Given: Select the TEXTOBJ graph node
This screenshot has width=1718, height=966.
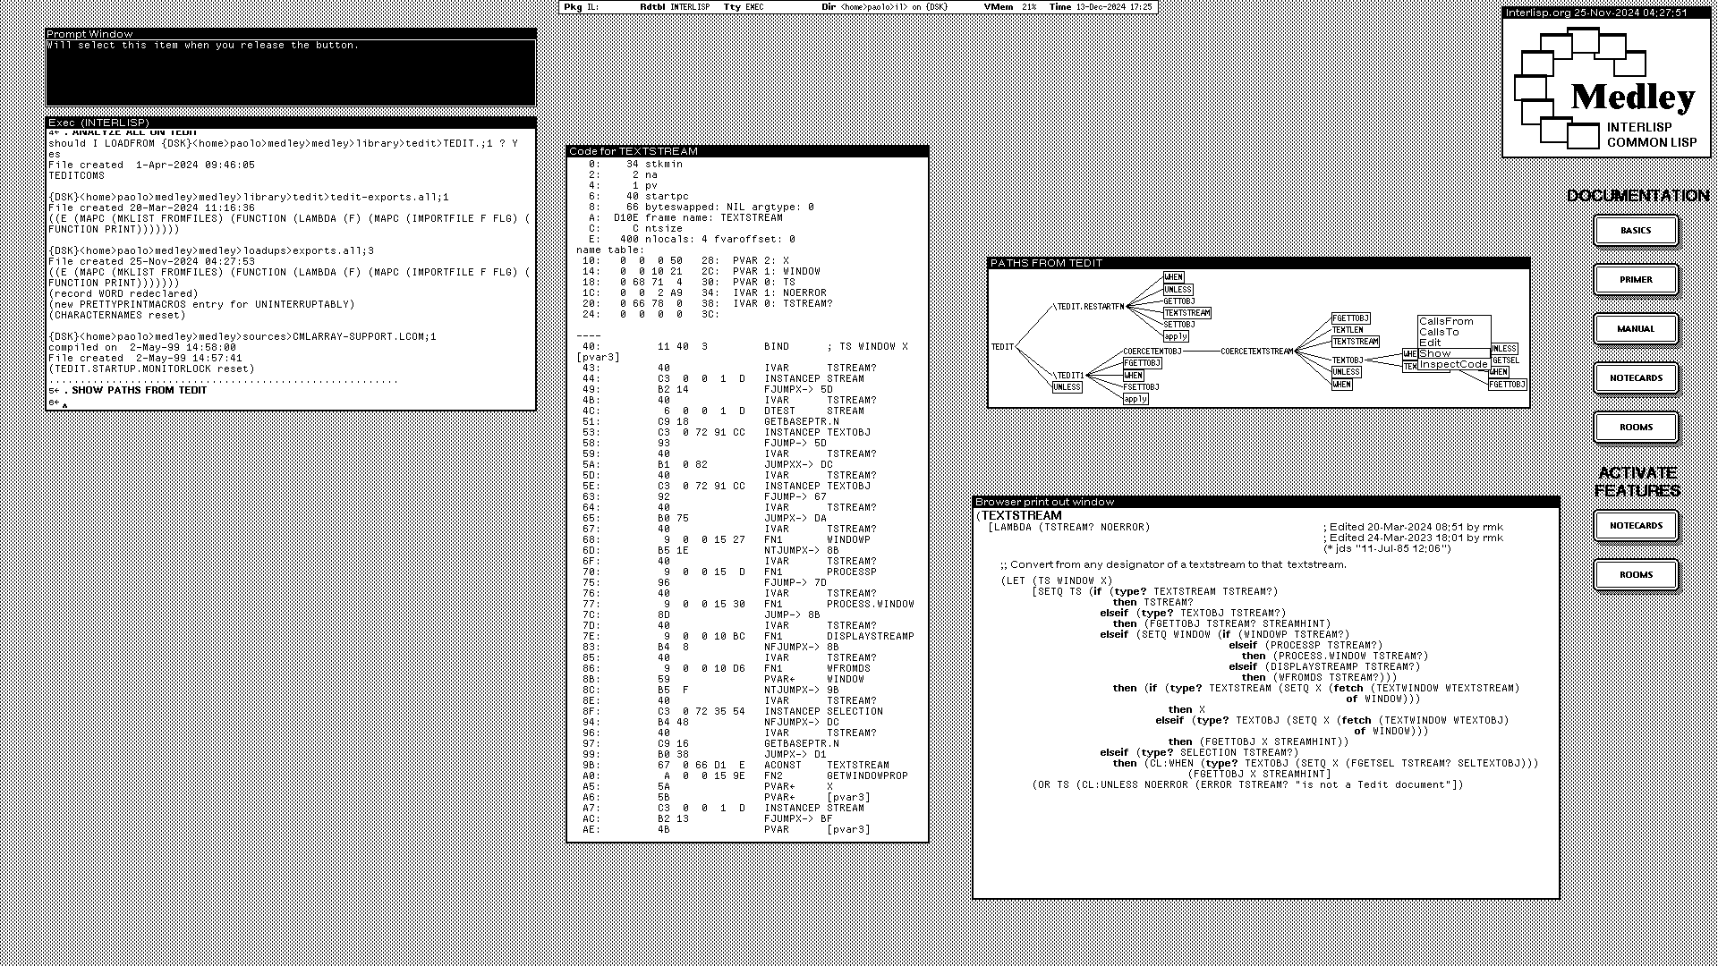Looking at the screenshot, I should (x=1348, y=360).
